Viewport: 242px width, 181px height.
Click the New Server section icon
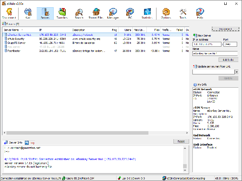(195, 35)
